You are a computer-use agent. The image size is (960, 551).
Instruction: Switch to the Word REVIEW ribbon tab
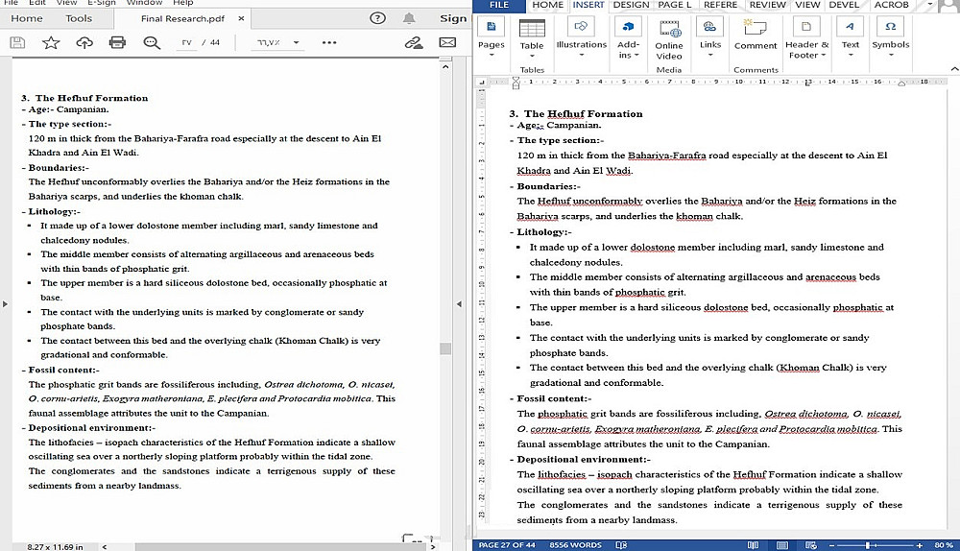pos(768,5)
